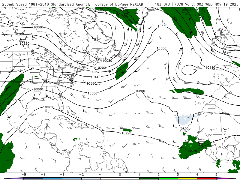The image size is (240, 180).
Task: Click the "0" tick label on the color scale
Action: pyautogui.click(x=120, y=175)
